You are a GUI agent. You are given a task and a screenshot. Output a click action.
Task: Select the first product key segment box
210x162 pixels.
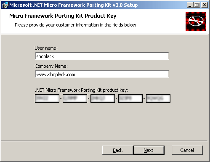[47, 98]
